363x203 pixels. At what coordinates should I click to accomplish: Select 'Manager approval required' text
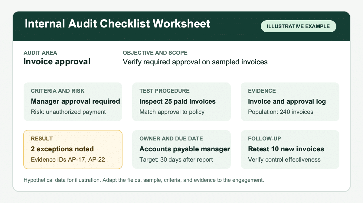click(75, 101)
